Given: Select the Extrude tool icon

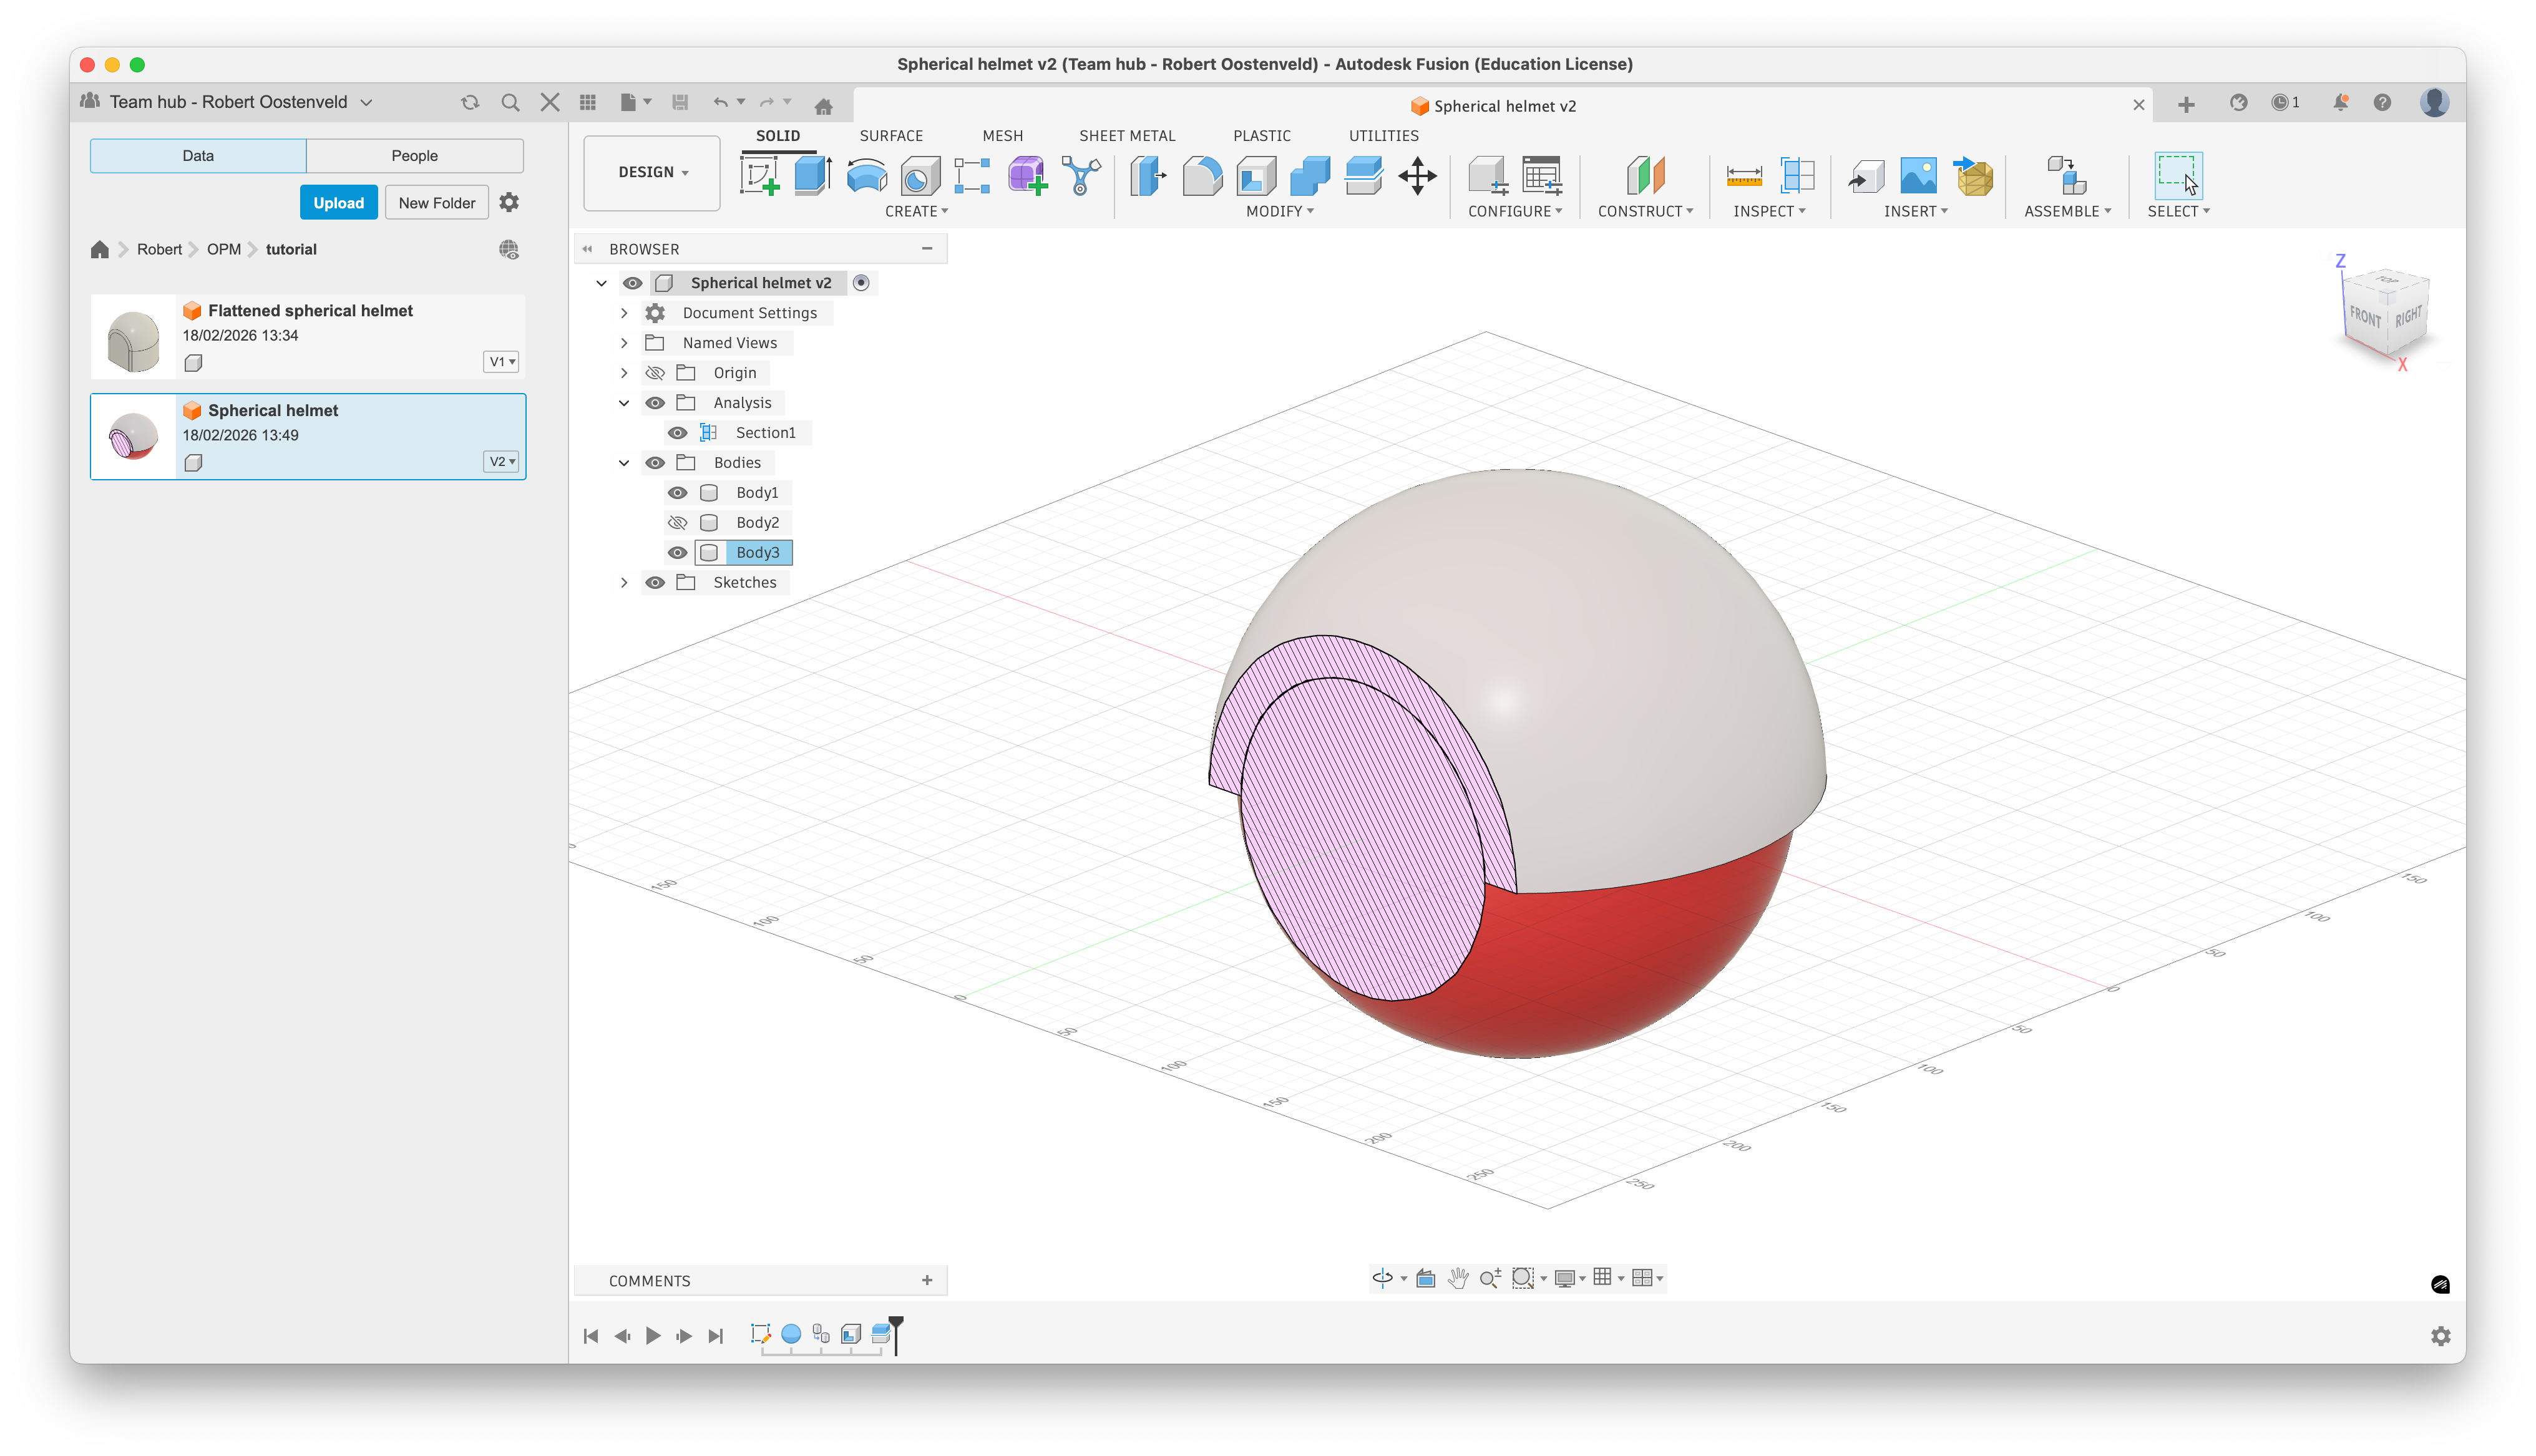Looking at the screenshot, I should coord(812,176).
